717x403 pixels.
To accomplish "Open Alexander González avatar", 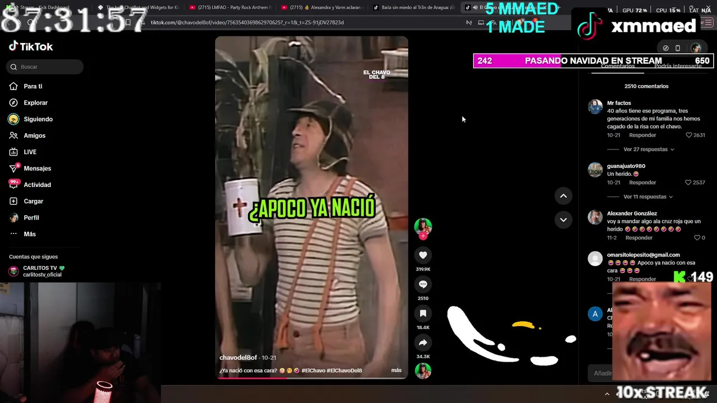I will click(x=595, y=217).
